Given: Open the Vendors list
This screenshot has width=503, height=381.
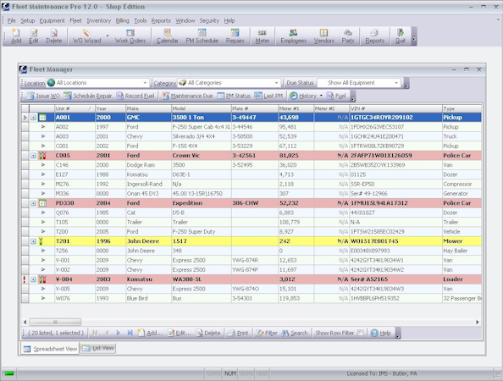Looking at the screenshot, I should (323, 36).
